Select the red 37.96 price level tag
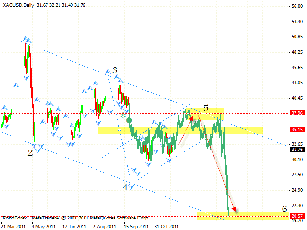The width and height of the screenshot is (307, 230). click(297, 114)
